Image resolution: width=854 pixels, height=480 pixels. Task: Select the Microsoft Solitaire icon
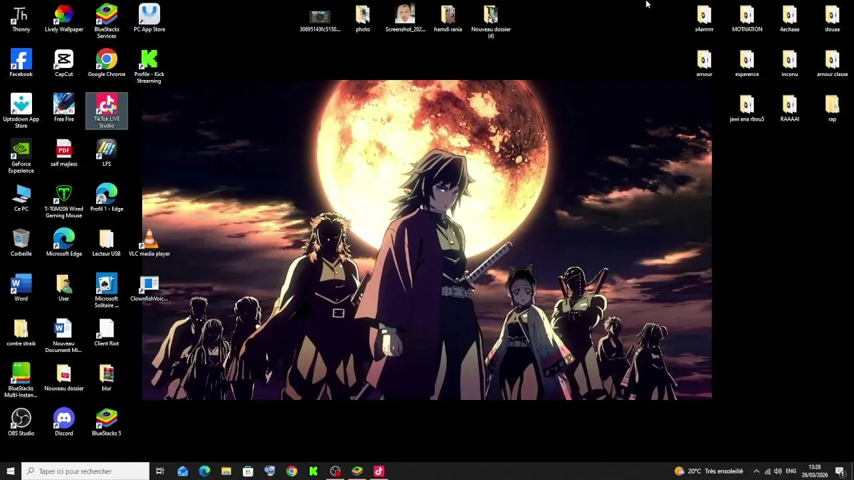pos(107,291)
